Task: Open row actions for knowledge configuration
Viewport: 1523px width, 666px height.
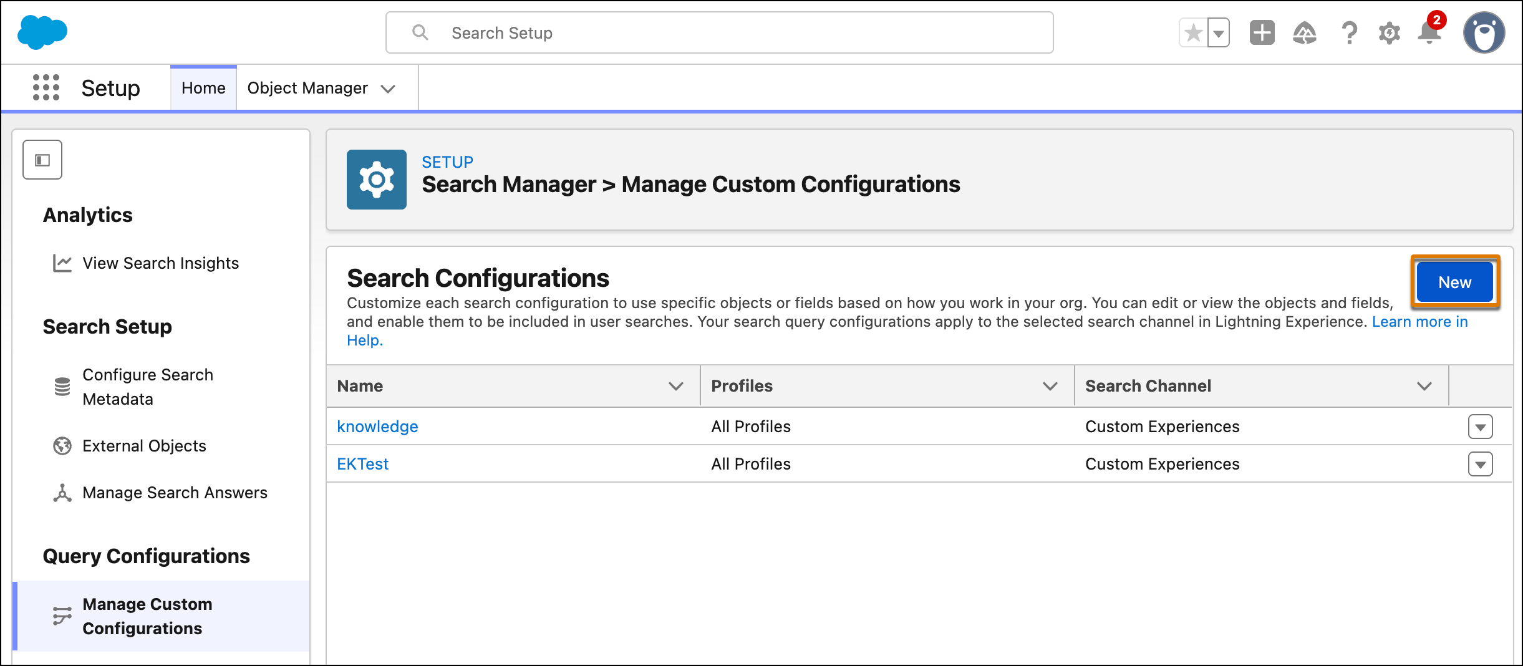Action: click(x=1480, y=427)
